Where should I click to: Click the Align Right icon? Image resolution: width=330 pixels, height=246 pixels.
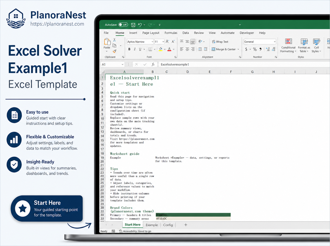click(193, 49)
